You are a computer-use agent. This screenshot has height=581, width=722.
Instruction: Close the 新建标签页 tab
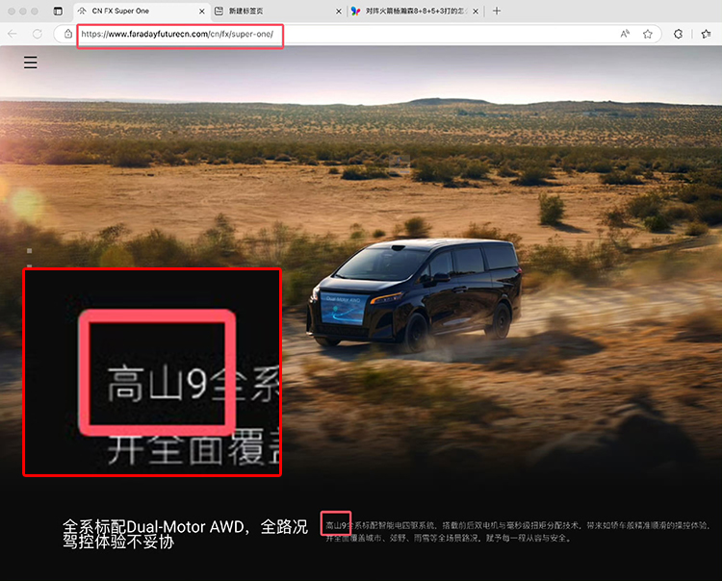pyautogui.click(x=339, y=11)
